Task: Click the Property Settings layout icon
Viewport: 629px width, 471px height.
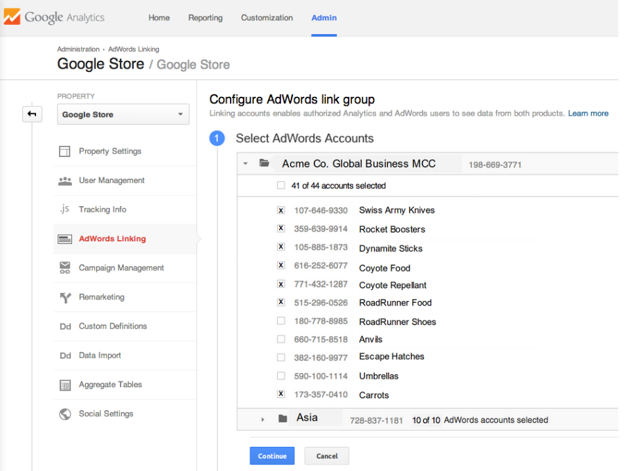Action: tap(65, 151)
